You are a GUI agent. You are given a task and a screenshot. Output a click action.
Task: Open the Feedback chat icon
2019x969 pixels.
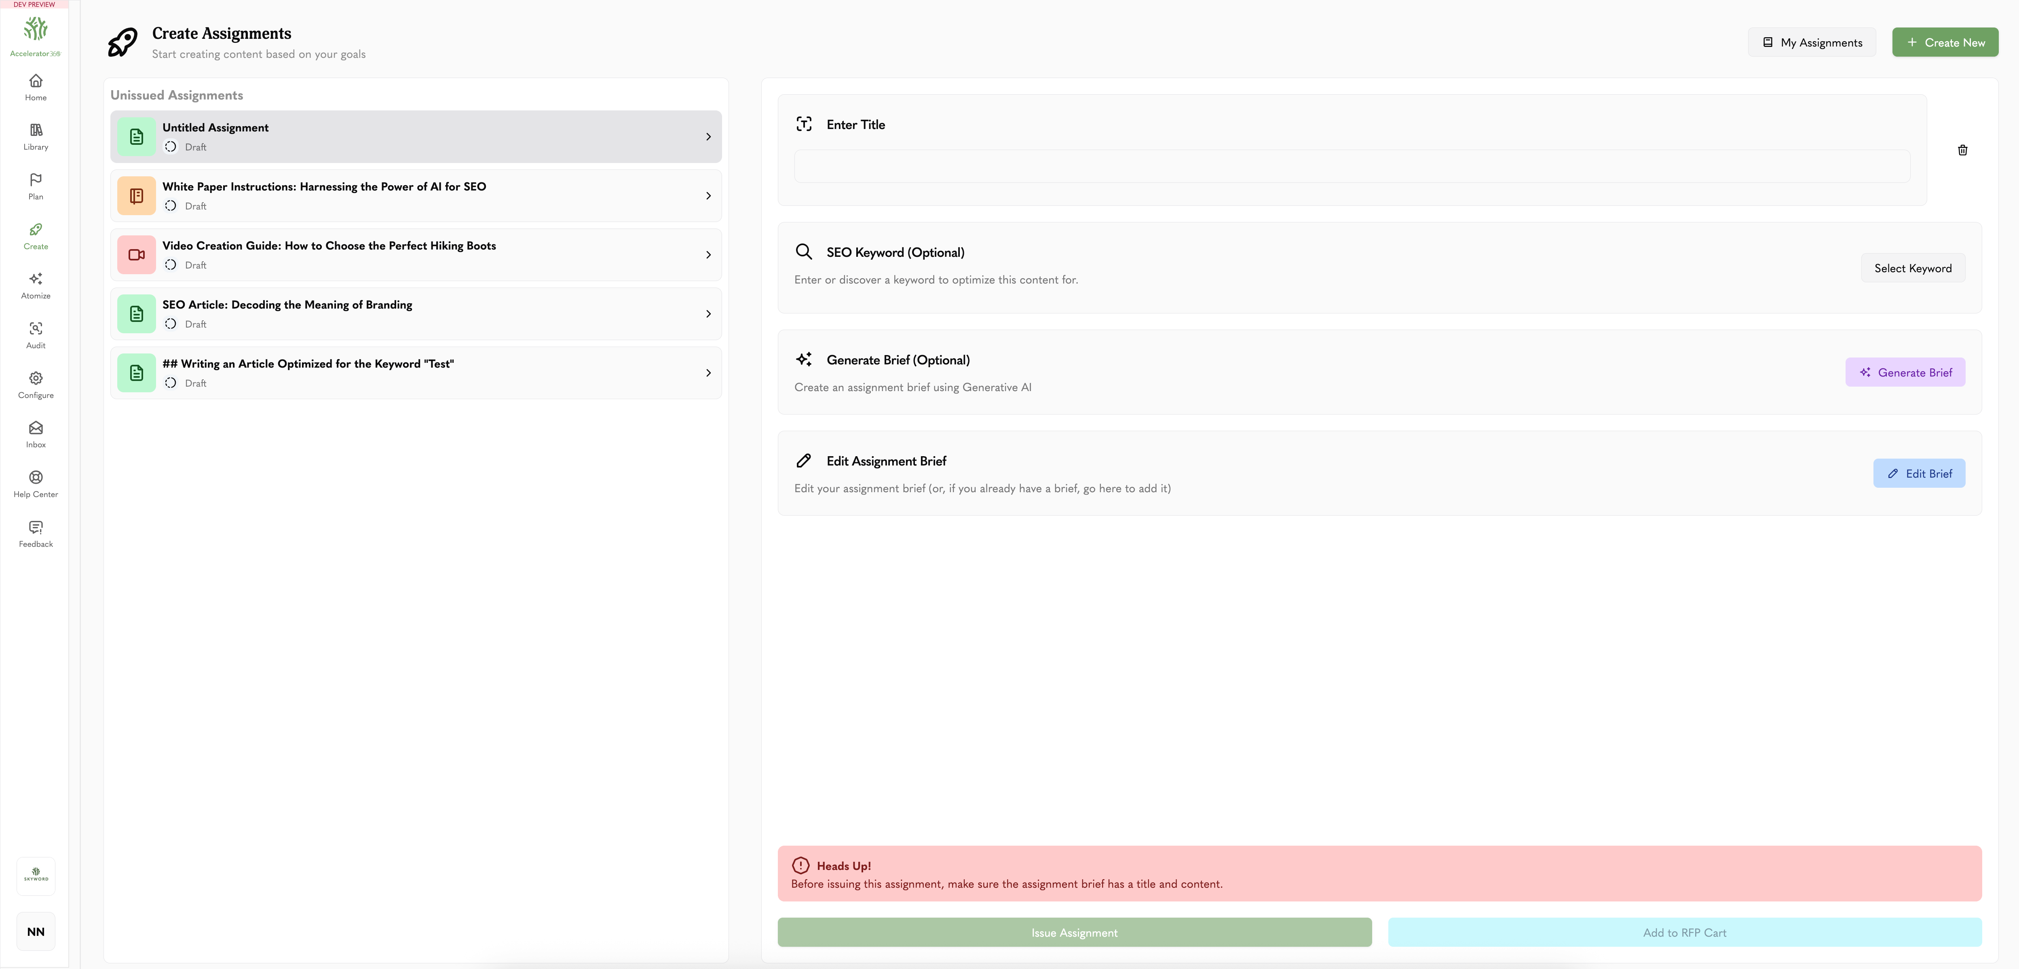pyautogui.click(x=35, y=527)
